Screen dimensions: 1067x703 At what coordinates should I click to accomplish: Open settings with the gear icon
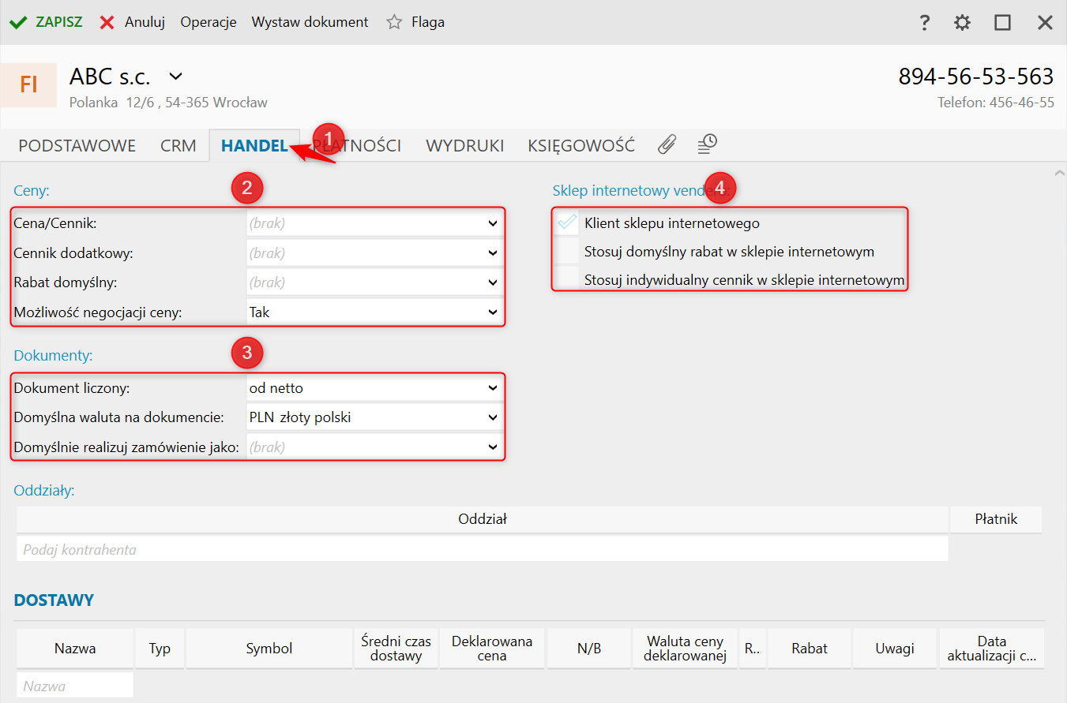click(962, 22)
